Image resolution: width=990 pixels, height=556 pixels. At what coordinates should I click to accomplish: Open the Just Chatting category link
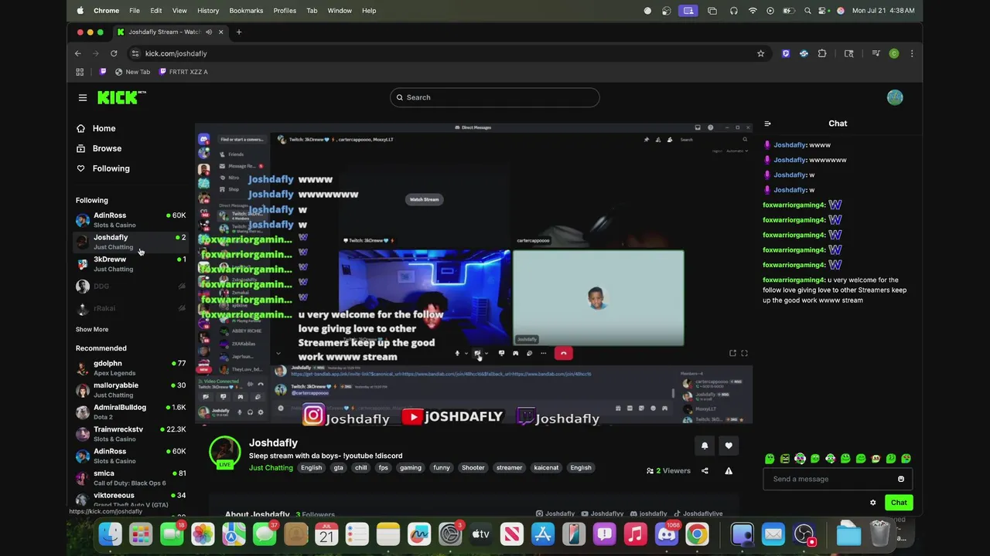271,467
